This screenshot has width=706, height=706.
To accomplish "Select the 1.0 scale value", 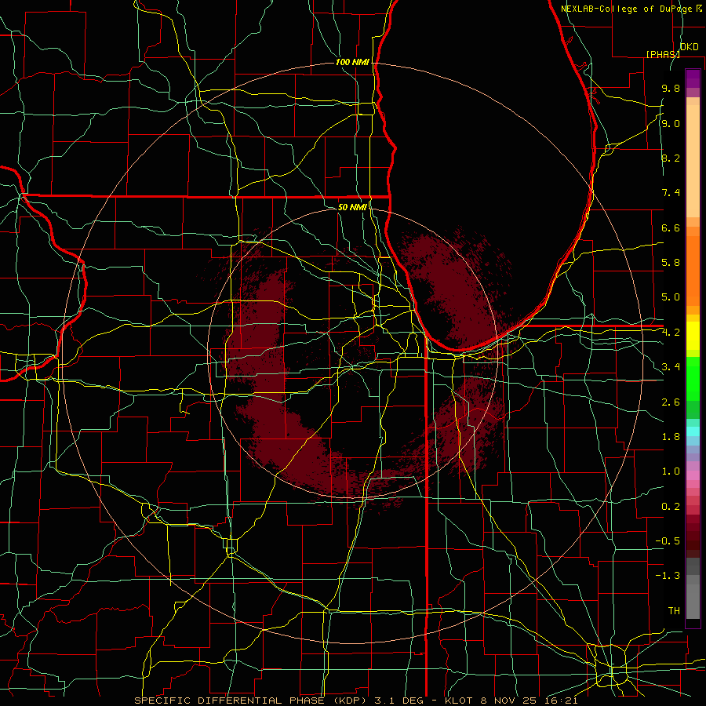I will point(671,471).
